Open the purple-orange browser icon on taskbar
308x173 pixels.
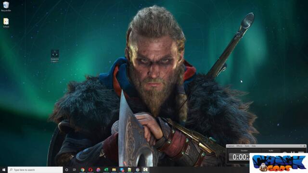point(98,170)
